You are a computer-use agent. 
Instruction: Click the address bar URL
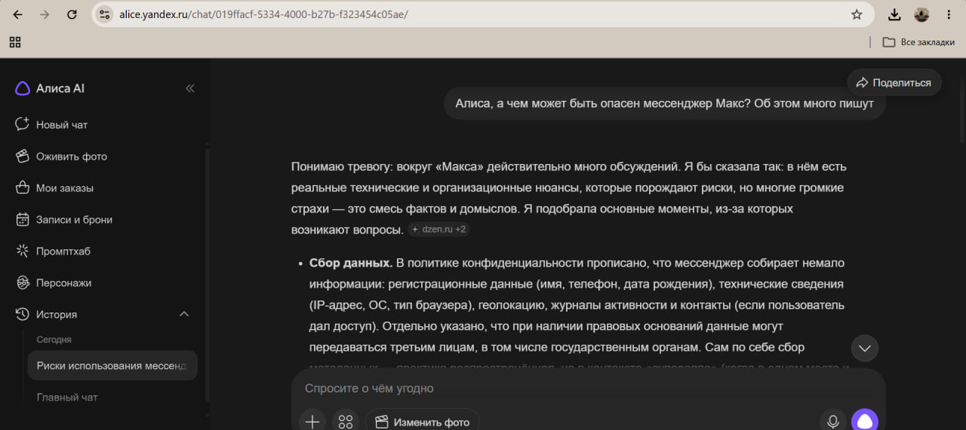pos(264,14)
